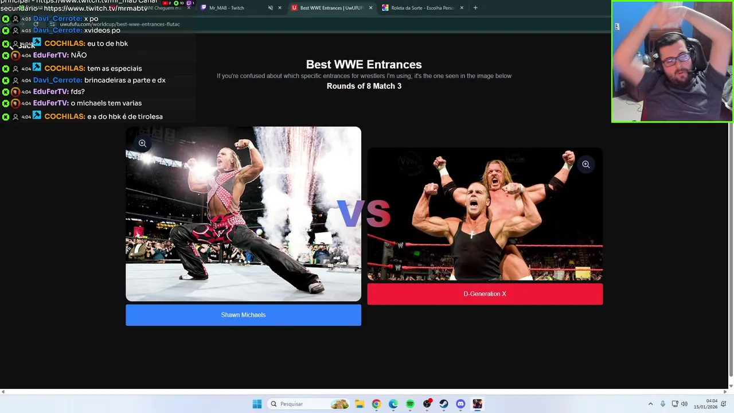Open the Windows Start menu
The width and height of the screenshot is (734, 413).
point(257,404)
